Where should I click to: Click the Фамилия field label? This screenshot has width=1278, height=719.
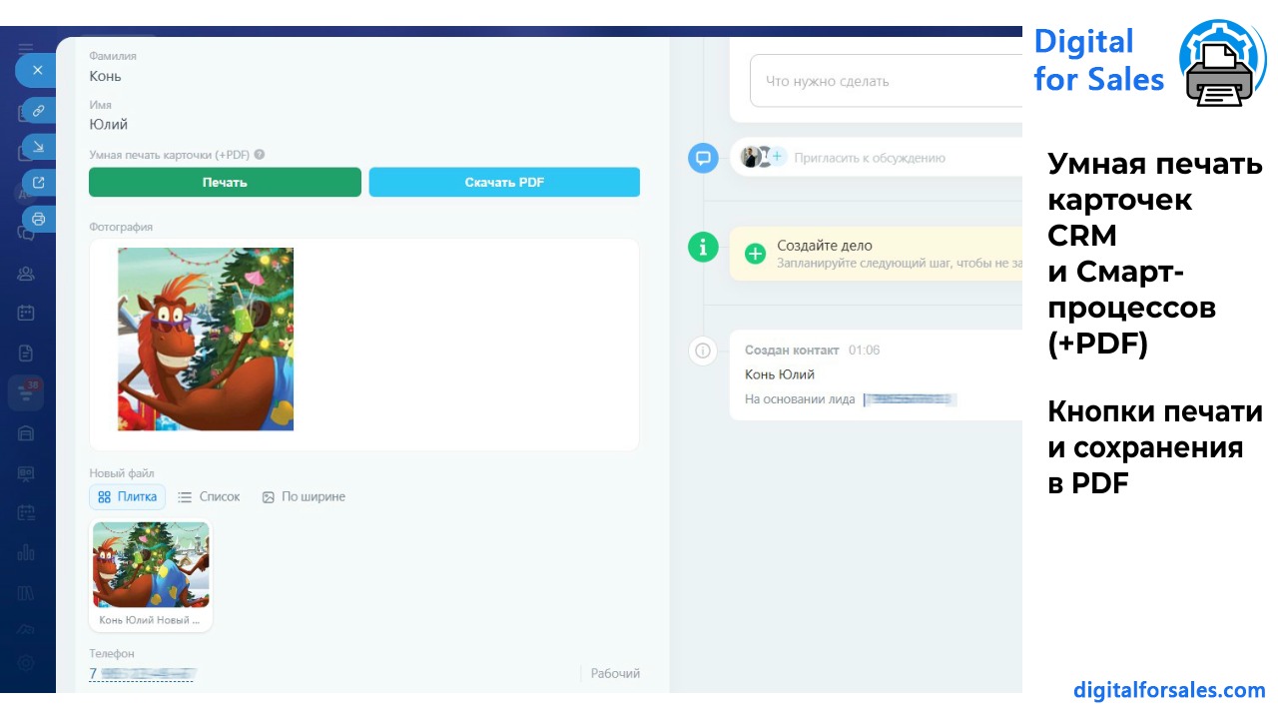[x=113, y=56]
